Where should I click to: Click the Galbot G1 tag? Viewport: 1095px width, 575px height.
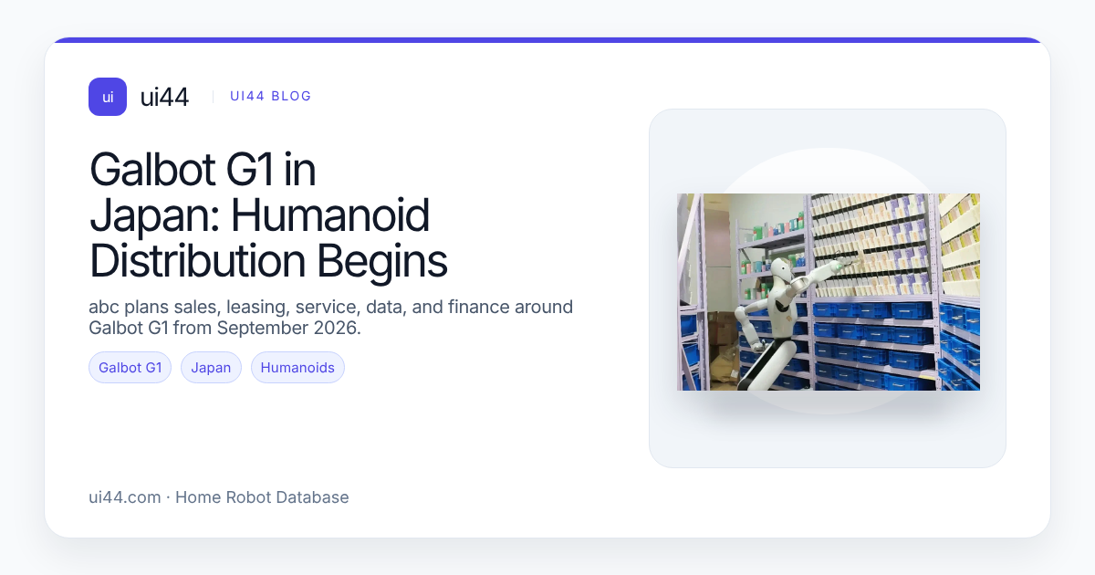point(130,368)
